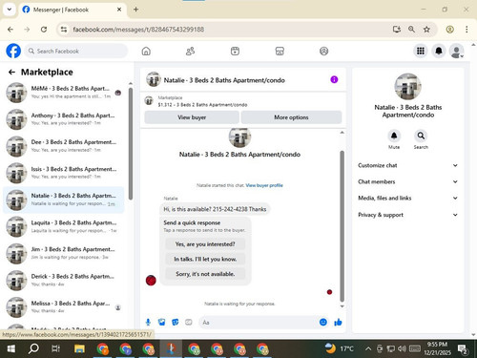The width and height of the screenshot is (477, 358).
Task: Open Chrome three-dot menu
Action: click(467, 30)
